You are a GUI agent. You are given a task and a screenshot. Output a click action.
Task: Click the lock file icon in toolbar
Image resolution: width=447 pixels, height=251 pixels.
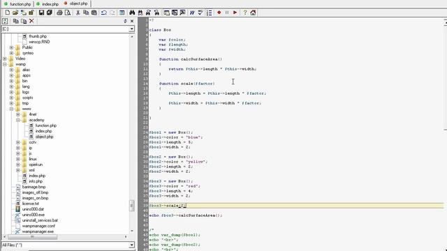coord(31,13)
